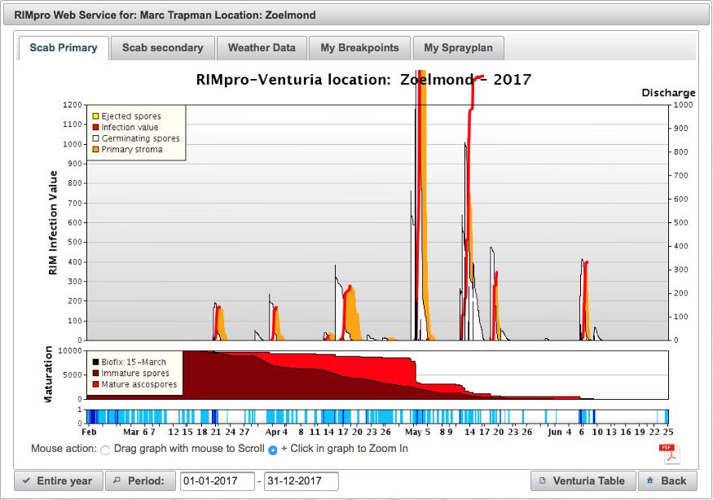The image size is (713, 500).
Task: Click the Back button
Action: (667, 481)
